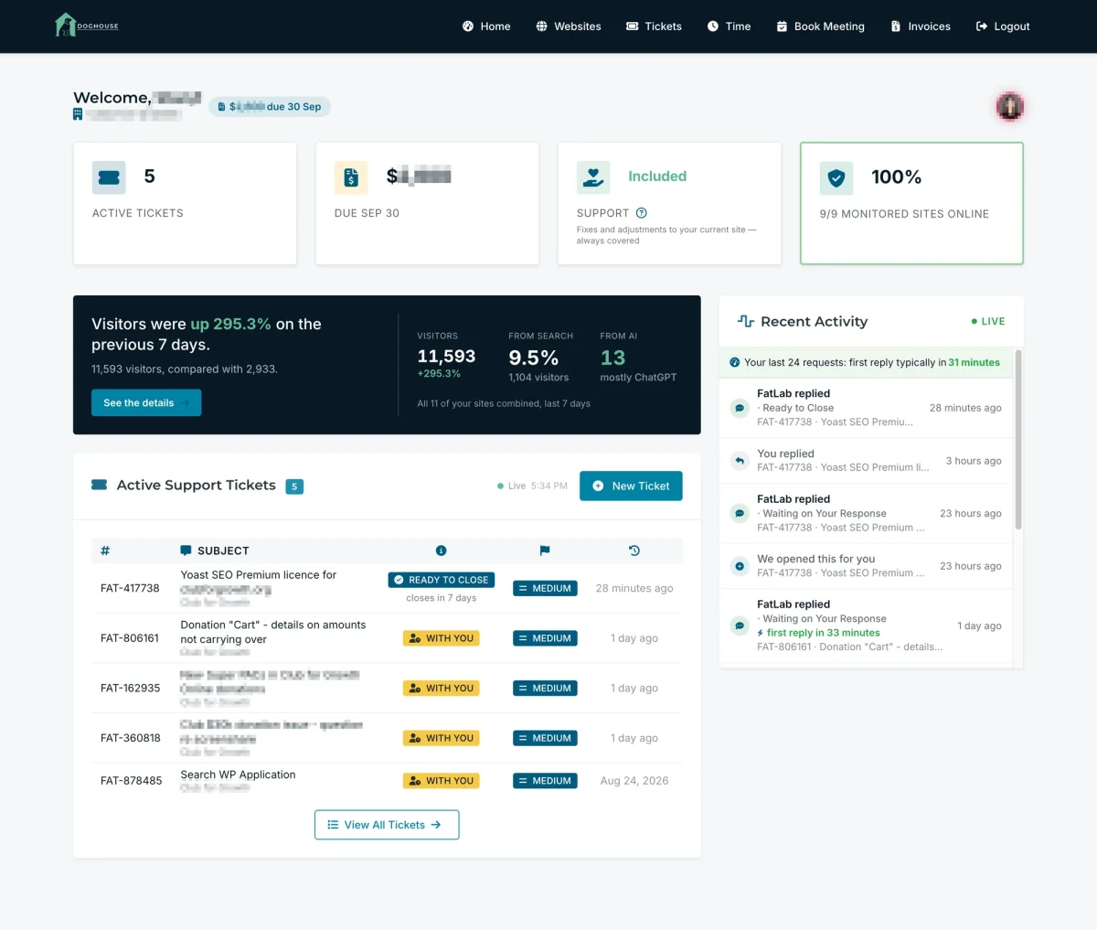Click chat icon for 23 hours ago FatLab reply
The image size is (1097, 930).
point(740,514)
